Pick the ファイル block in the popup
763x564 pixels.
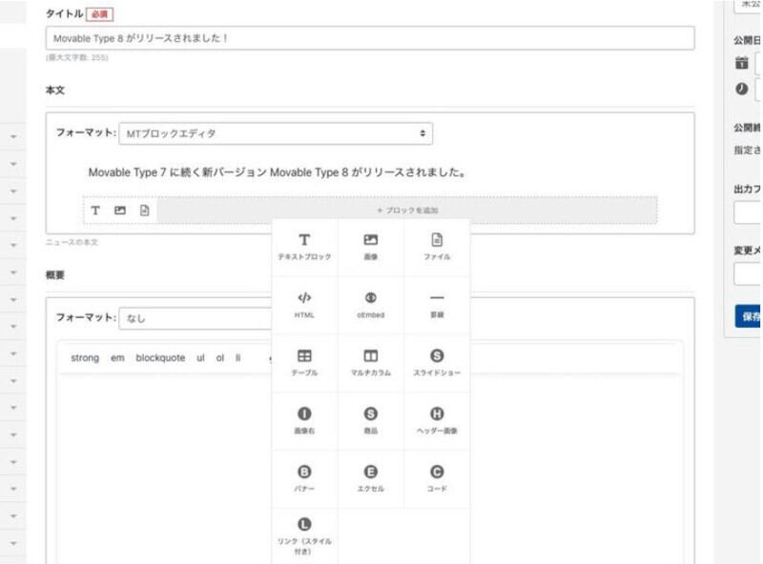437,248
